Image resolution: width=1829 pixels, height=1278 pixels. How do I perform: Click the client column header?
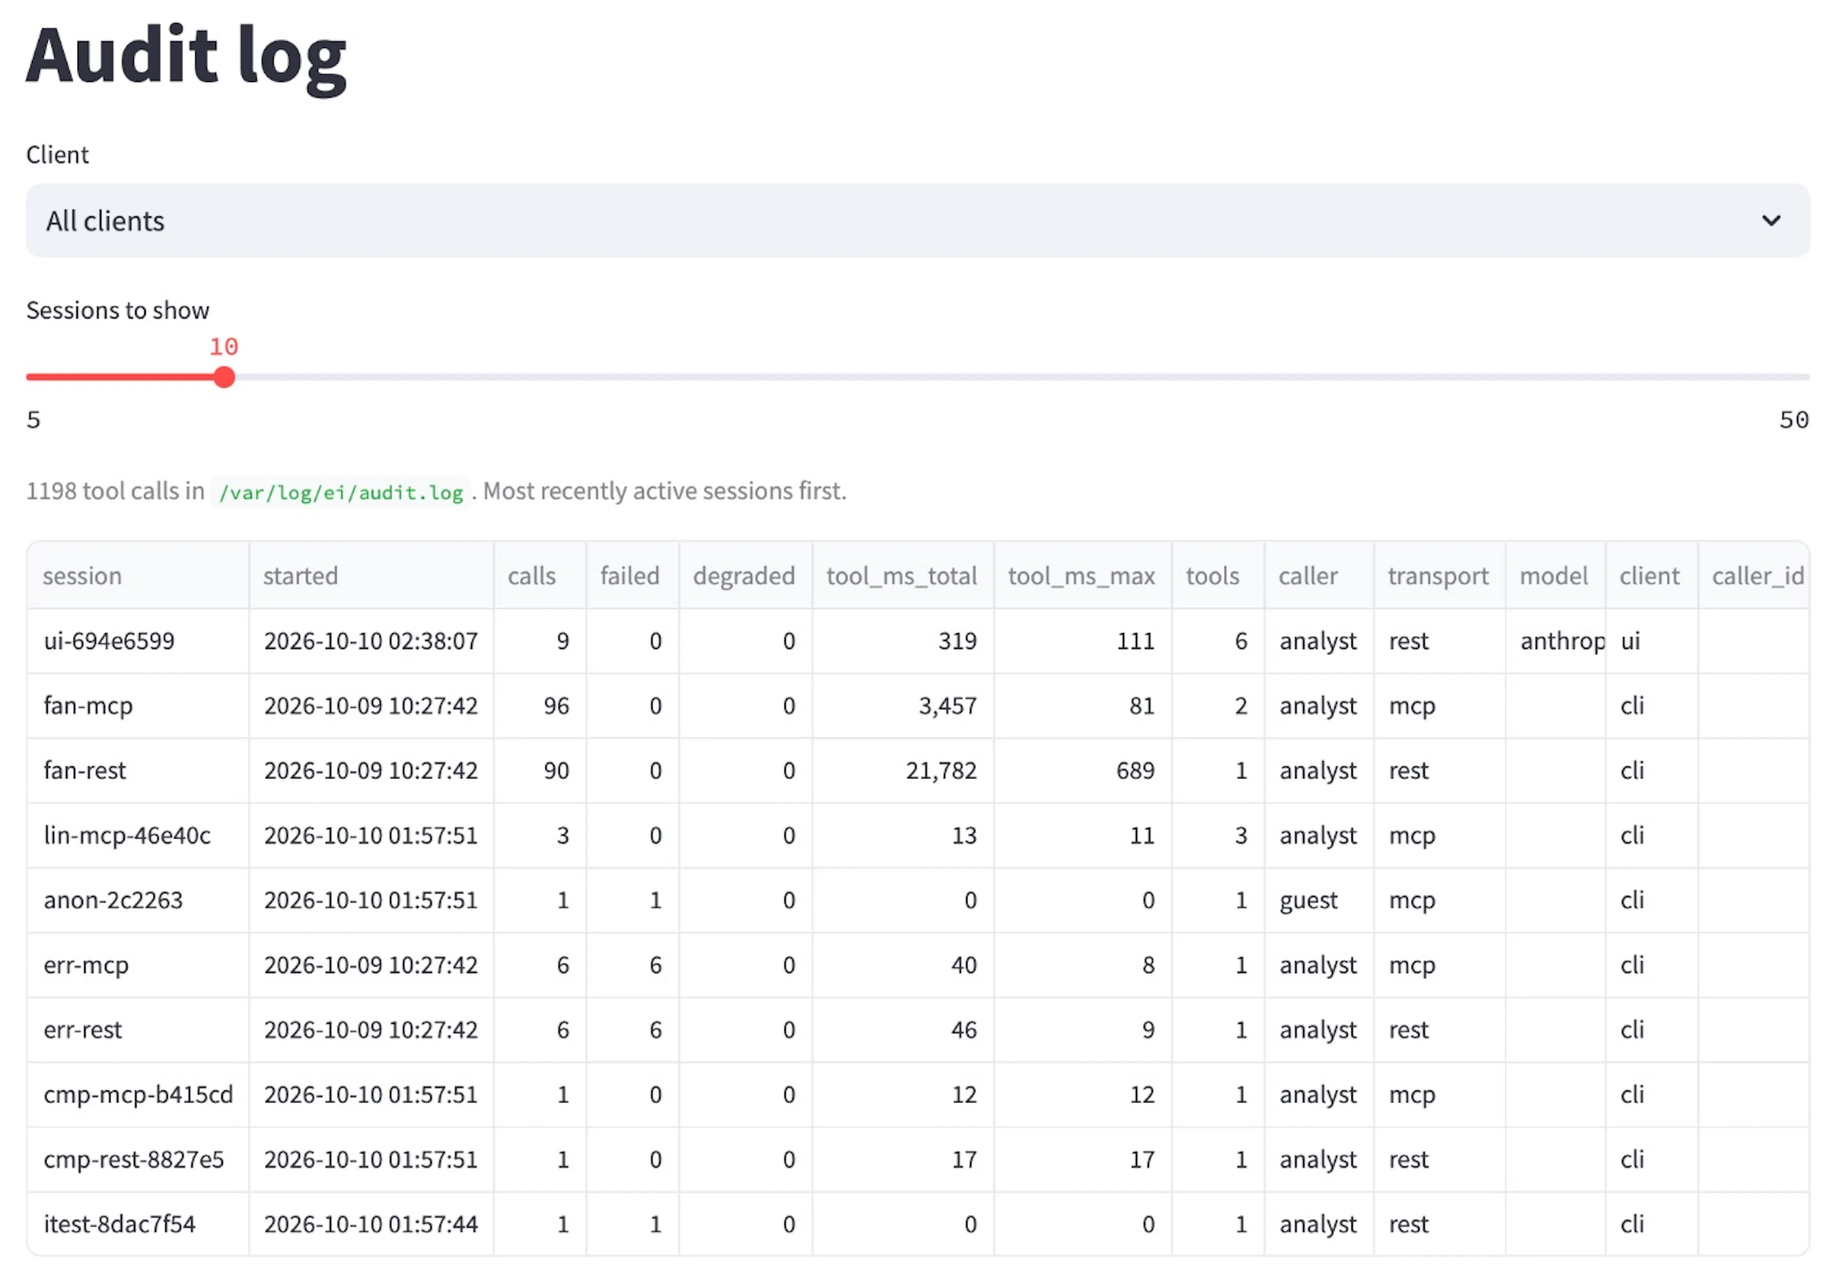pyautogui.click(x=1652, y=575)
